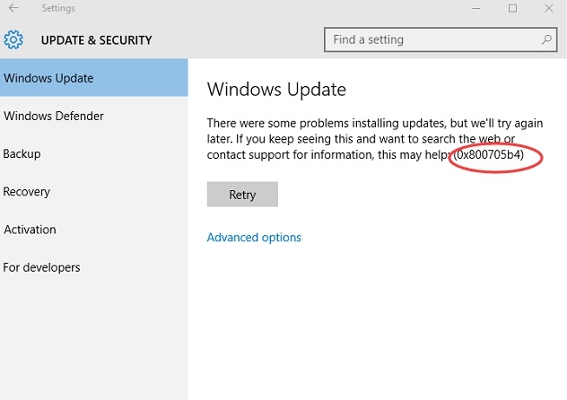Close the Settings window
This screenshot has height=400, width=567.
[550, 9]
